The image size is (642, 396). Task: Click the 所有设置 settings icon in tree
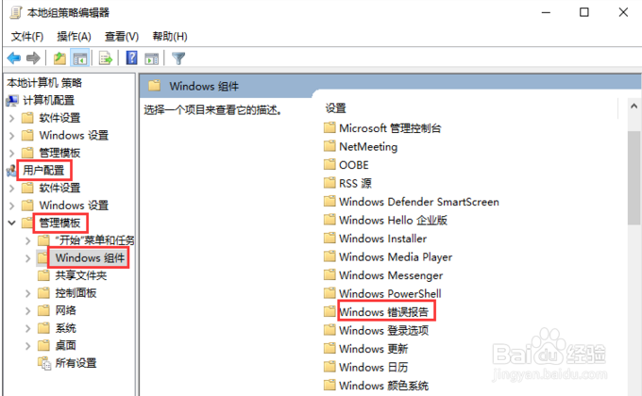pos(43,363)
